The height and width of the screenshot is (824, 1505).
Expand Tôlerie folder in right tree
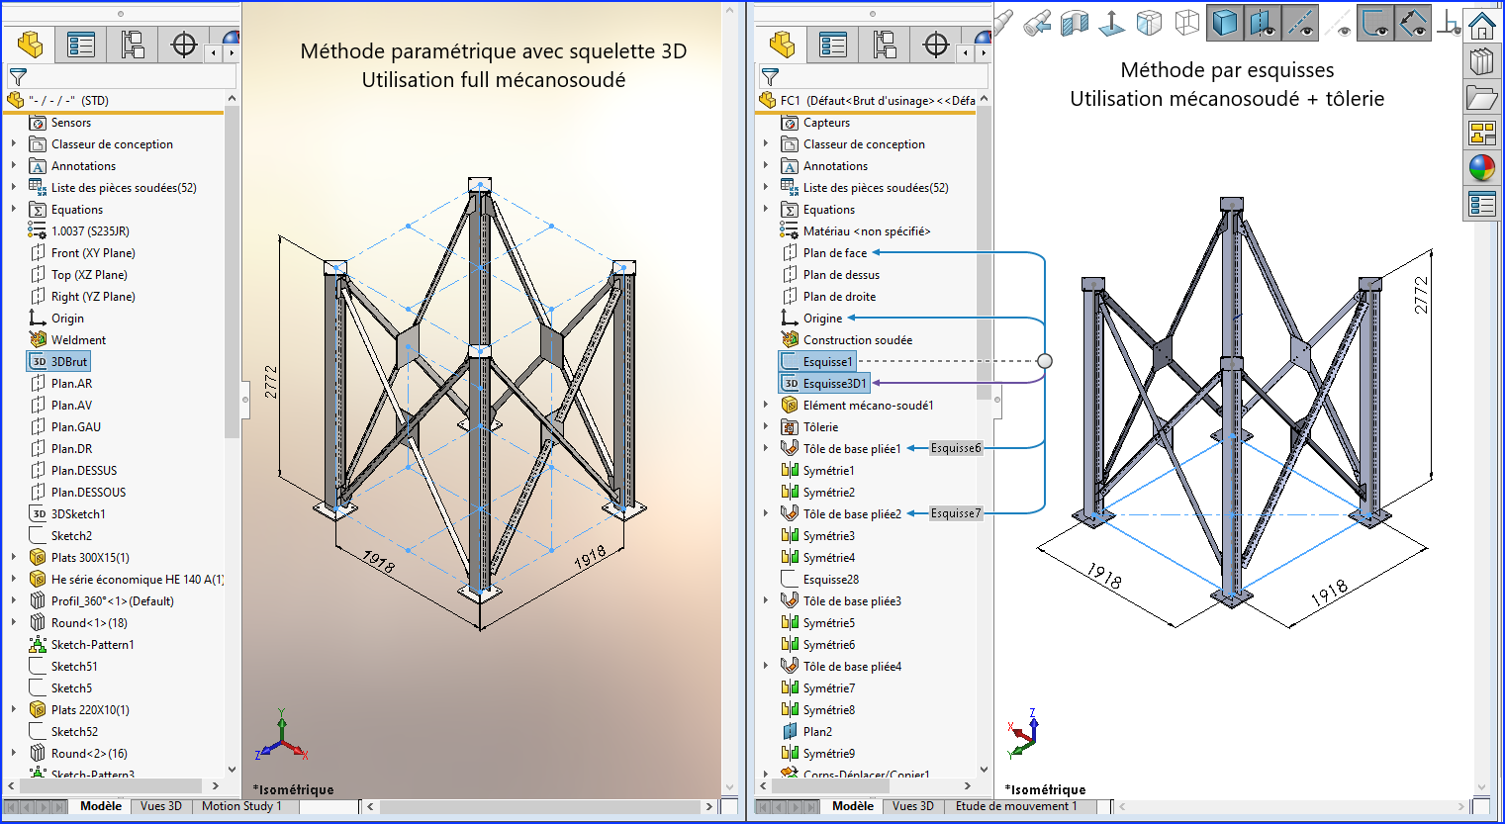click(766, 427)
